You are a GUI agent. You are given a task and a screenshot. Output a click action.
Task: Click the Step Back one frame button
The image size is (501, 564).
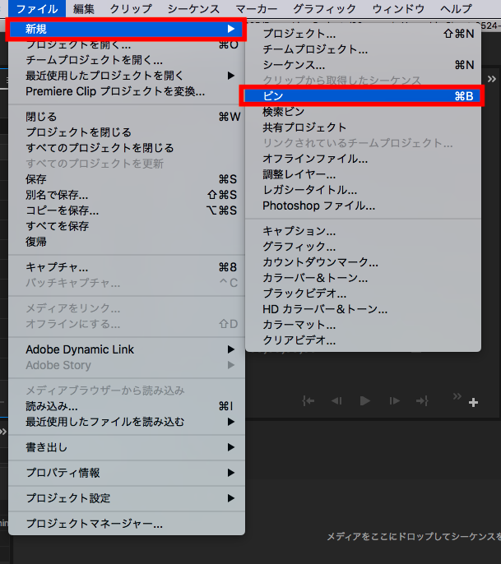336,400
